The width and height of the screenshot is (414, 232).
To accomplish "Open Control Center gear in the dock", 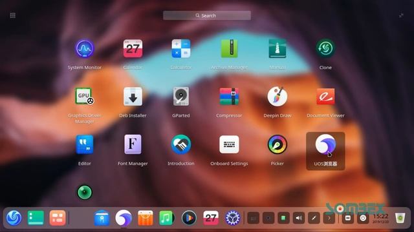I will pos(232,218).
